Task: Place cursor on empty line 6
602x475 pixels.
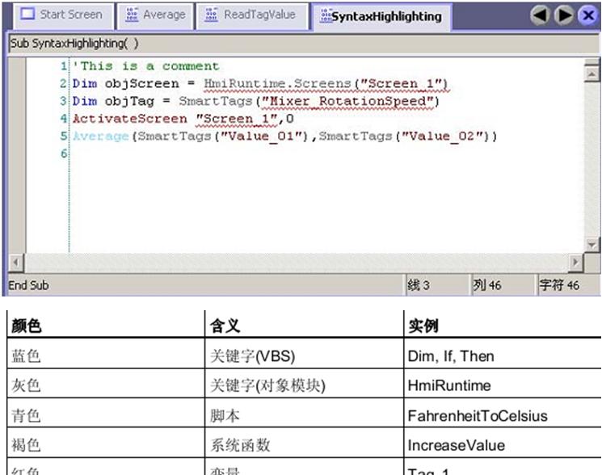Action: pyautogui.click(x=326, y=153)
